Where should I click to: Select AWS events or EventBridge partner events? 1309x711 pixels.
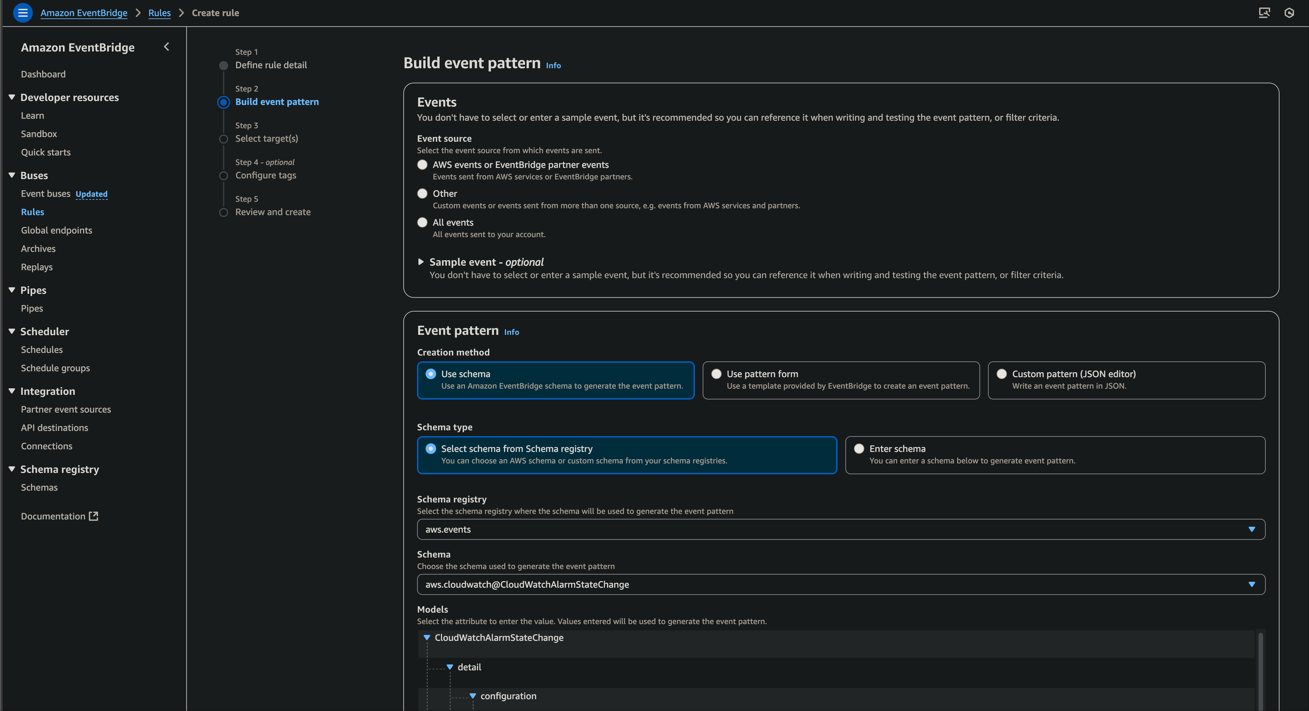tap(422, 165)
